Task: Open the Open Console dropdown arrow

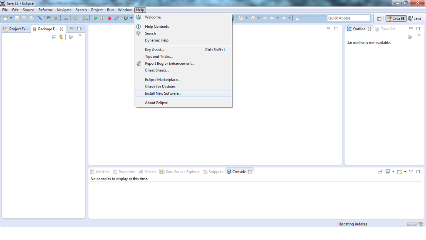Action: pyautogui.click(x=405, y=171)
